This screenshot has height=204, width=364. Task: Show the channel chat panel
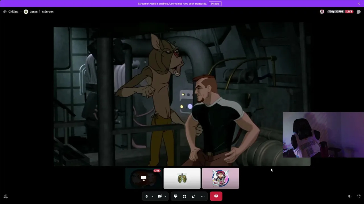359,12
